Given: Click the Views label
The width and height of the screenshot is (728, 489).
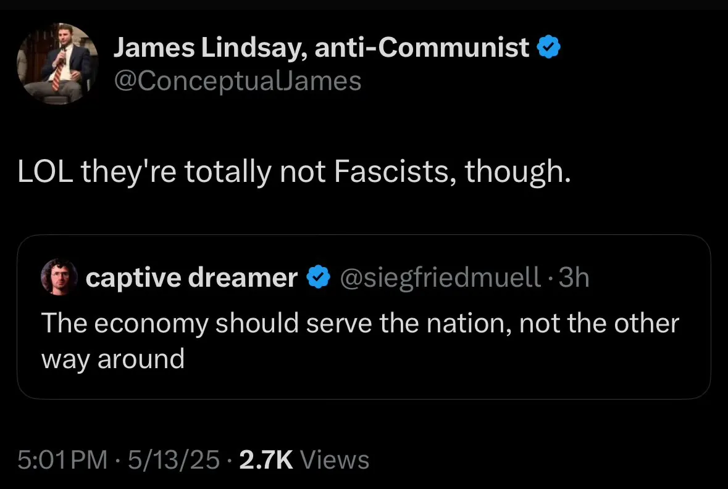Looking at the screenshot, I should click(x=338, y=460).
